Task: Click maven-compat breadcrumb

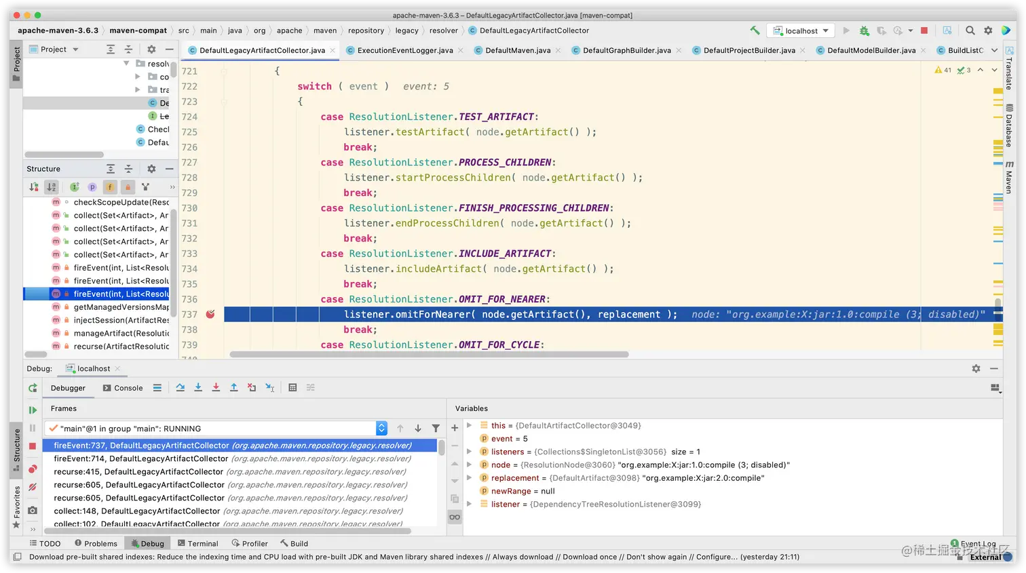Action: [x=138, y=31]
